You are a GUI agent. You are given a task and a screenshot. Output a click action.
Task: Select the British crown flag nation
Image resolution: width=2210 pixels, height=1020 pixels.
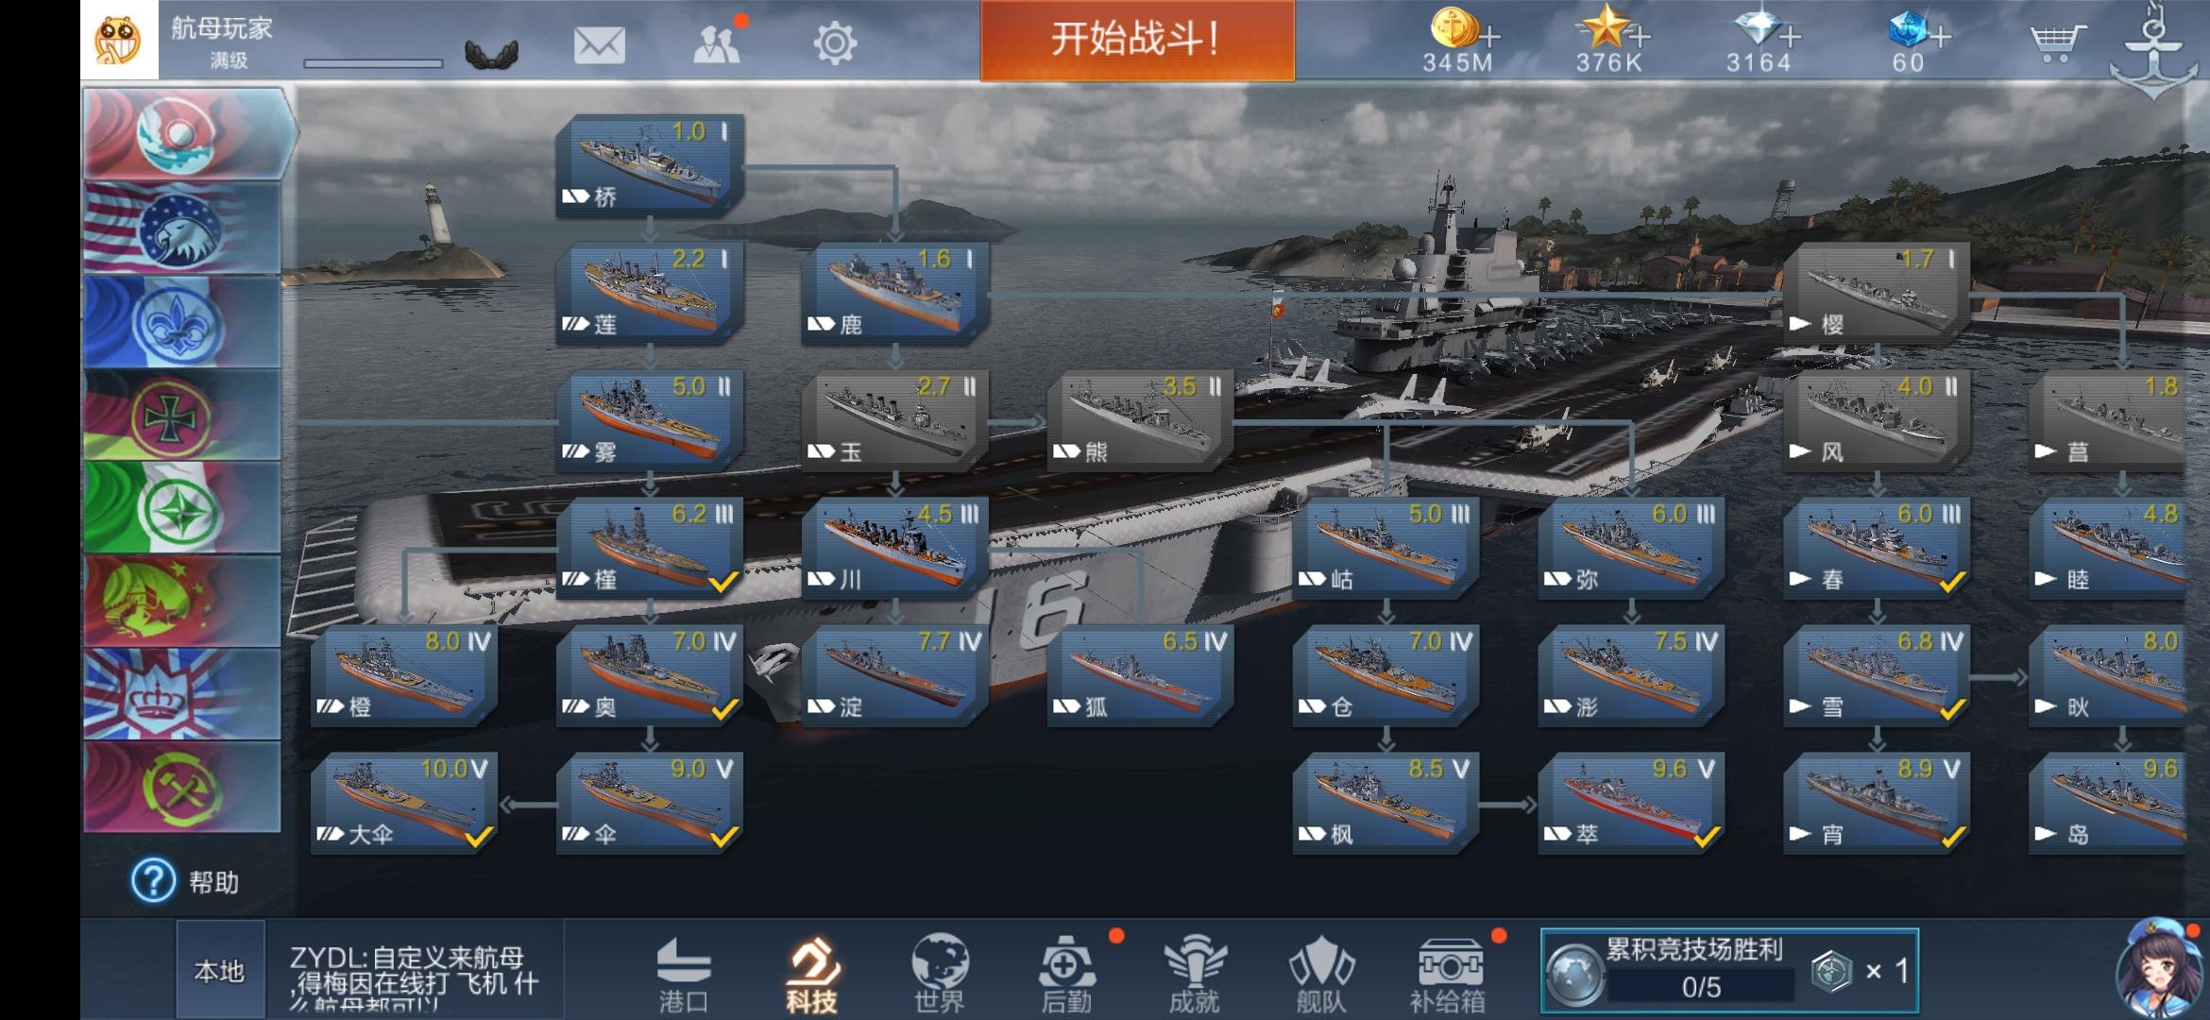[181, 693]
